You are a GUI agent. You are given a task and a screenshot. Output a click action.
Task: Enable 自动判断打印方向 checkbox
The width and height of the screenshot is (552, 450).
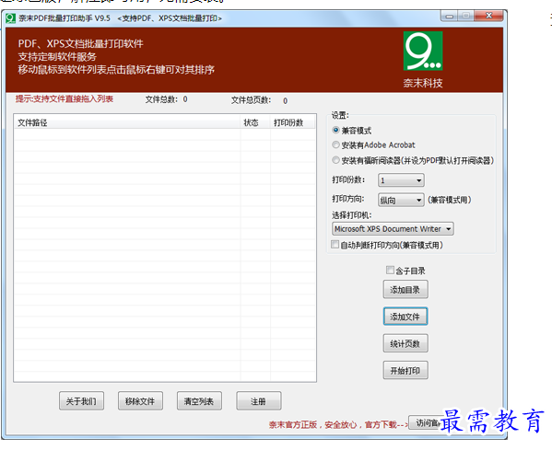click(335, 245)
